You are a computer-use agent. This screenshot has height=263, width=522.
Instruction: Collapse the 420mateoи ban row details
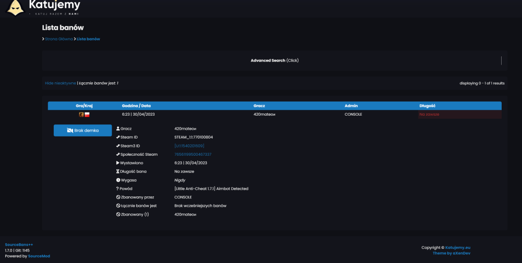click(x=275, y=115)
